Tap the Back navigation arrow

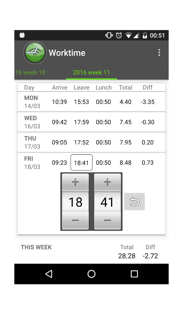tap(48, 274)
